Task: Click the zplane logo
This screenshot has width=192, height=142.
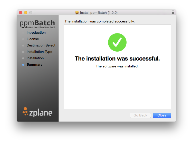Action: pos(37,112)
